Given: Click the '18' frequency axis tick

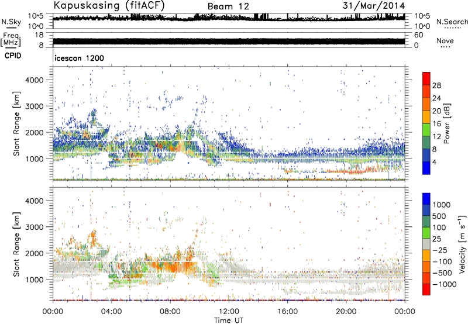Looking at the screenshot, I should [x=39, y=35].
